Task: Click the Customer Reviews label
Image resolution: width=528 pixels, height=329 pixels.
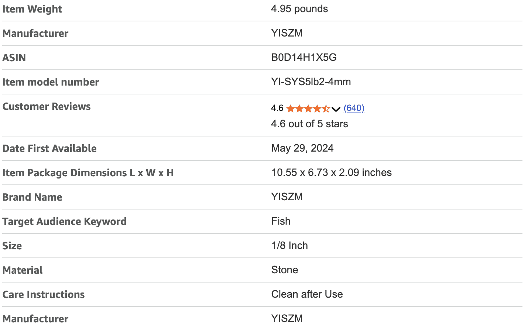Action: point(47,107)
